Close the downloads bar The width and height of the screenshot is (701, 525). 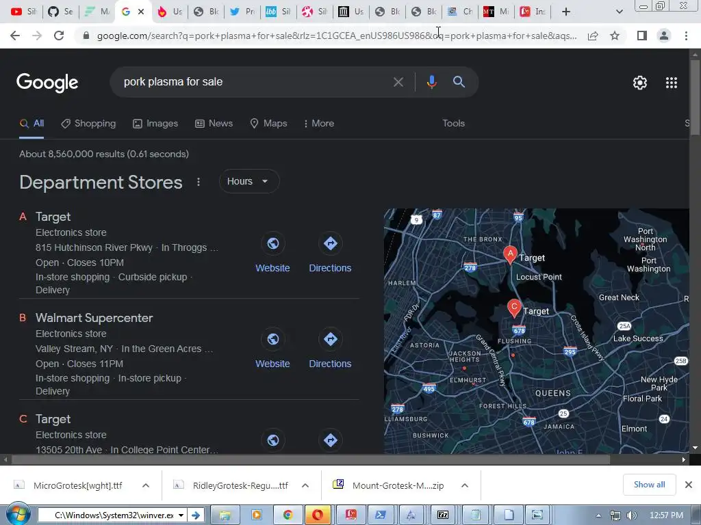coord(689,485)
